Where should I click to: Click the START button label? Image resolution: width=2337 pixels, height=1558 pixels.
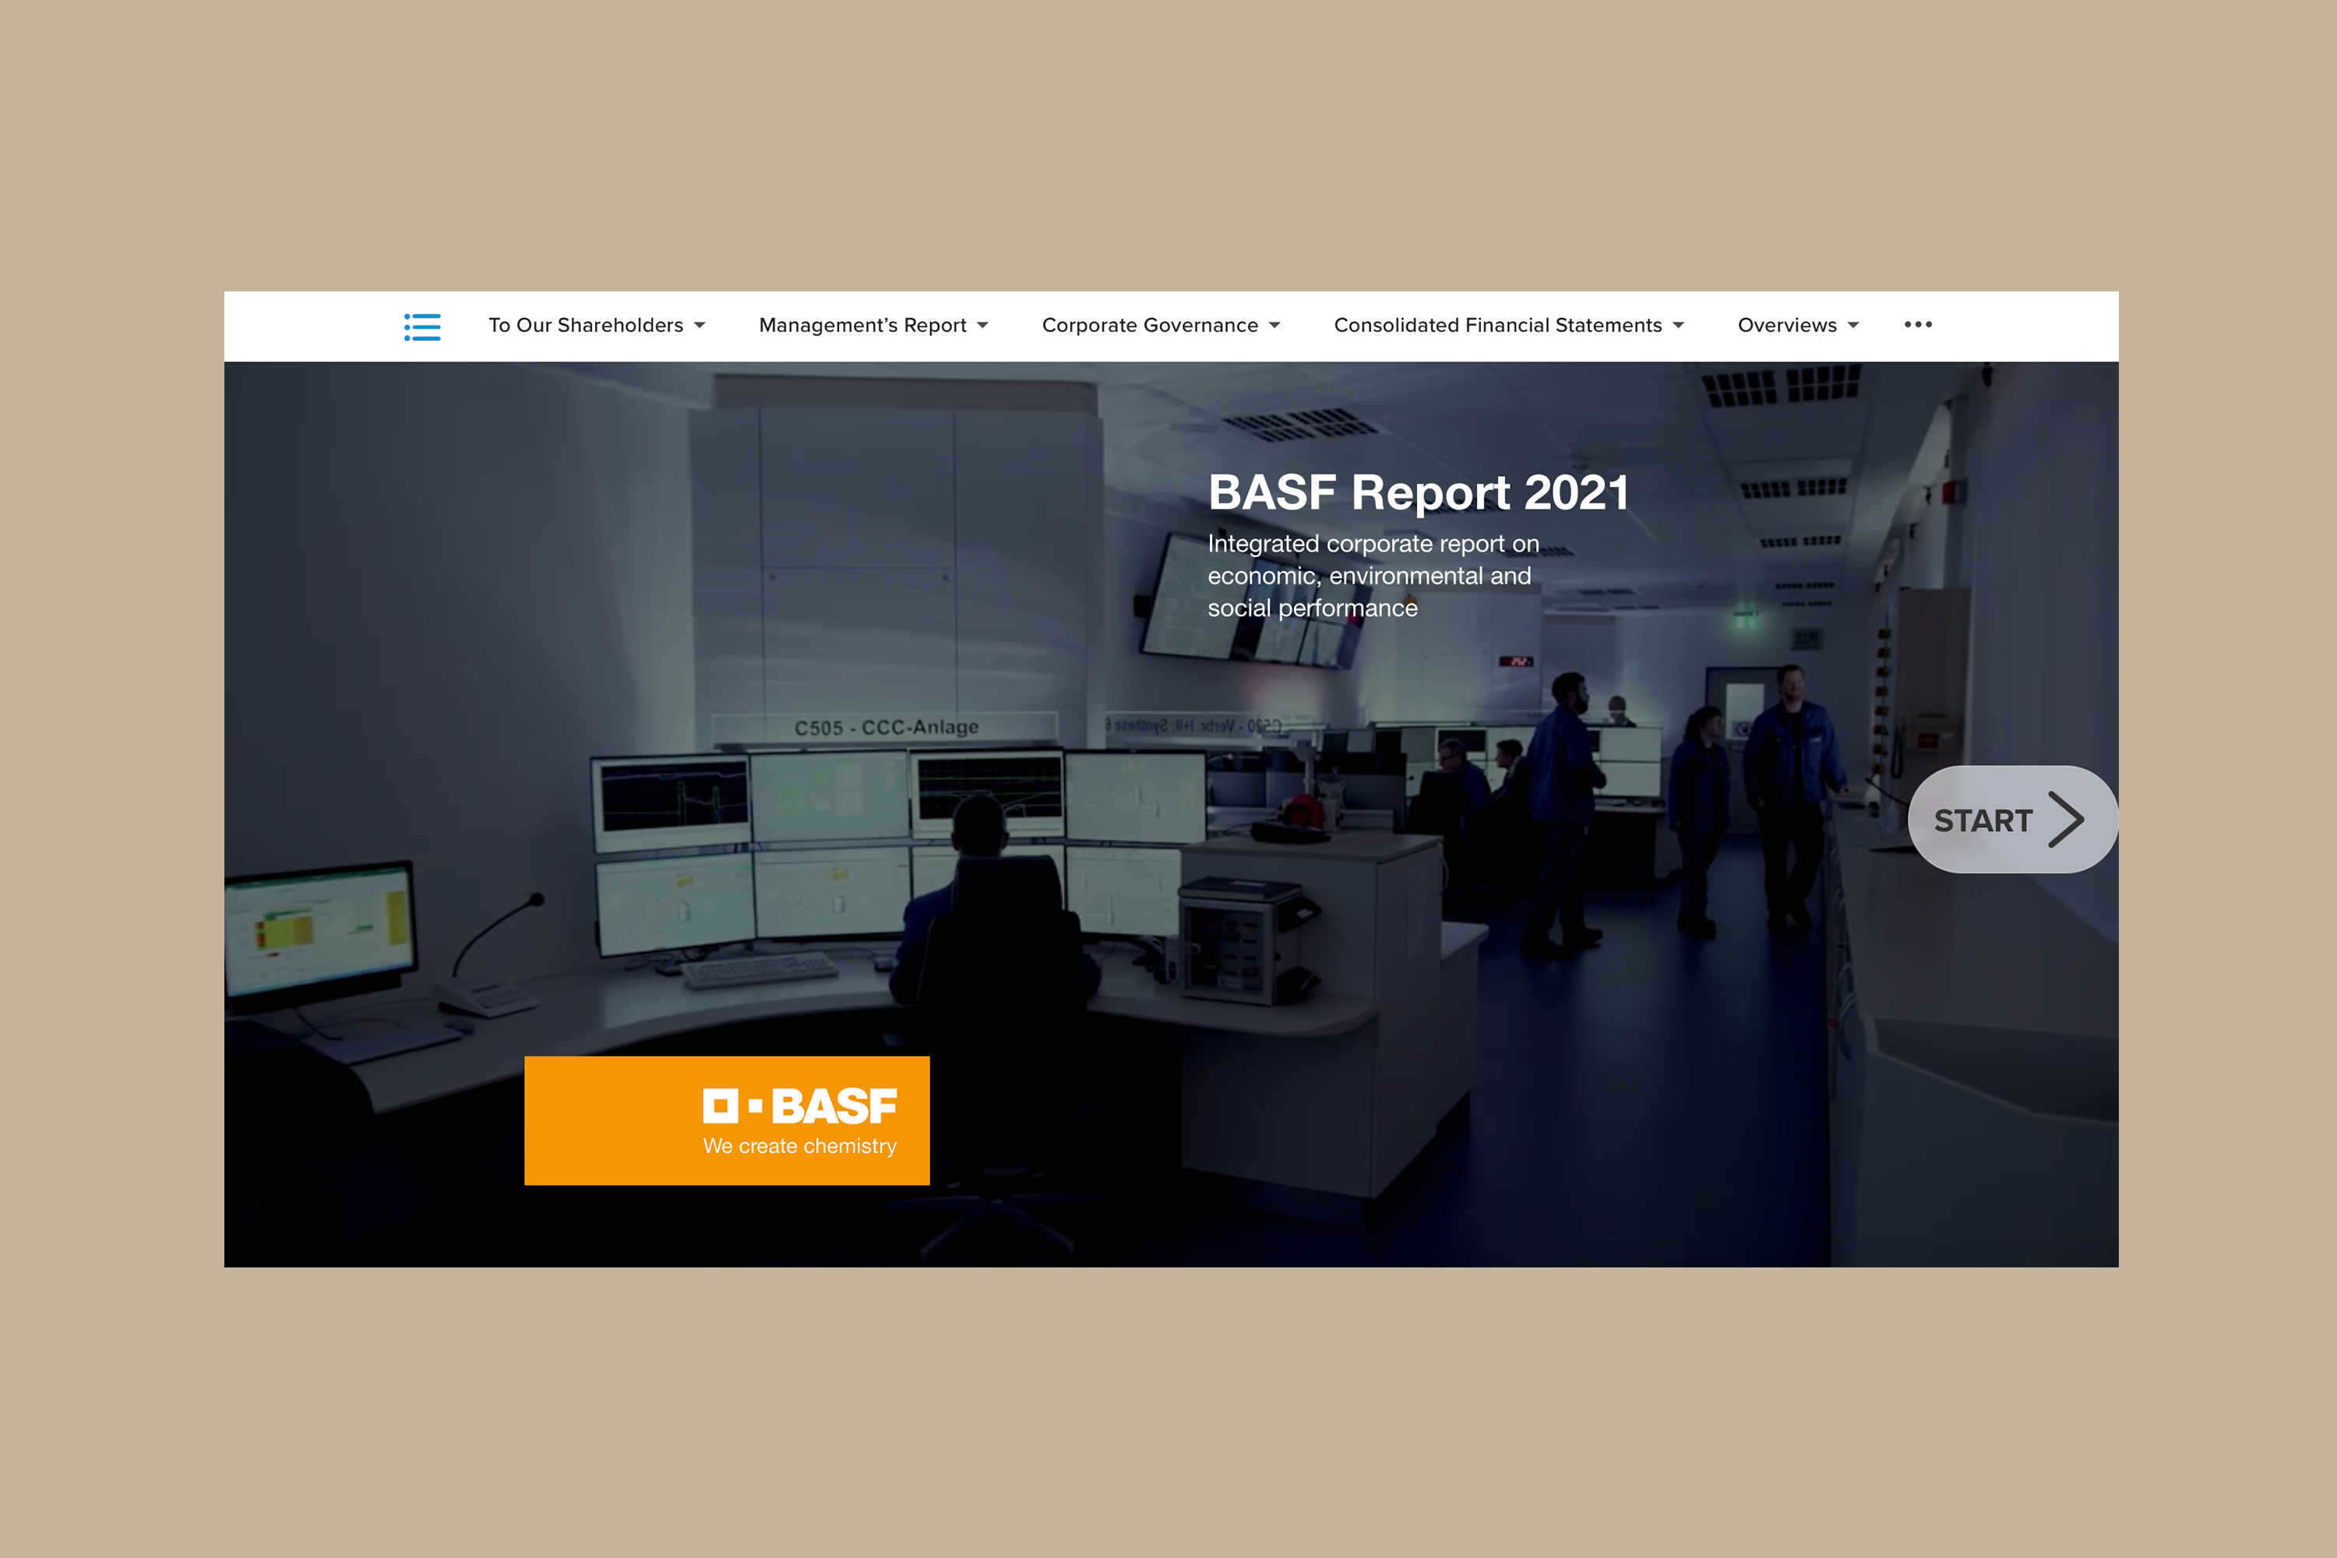coord(1983,821)
